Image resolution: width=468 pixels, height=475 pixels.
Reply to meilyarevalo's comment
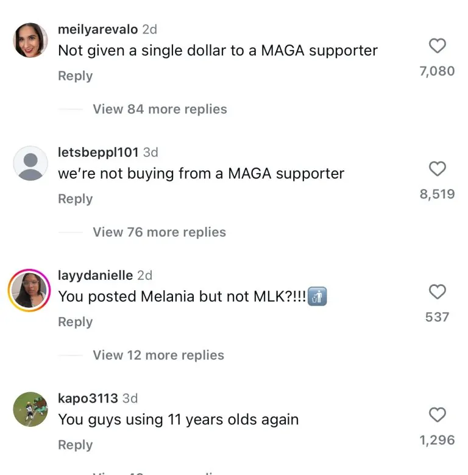pos(75,76)
